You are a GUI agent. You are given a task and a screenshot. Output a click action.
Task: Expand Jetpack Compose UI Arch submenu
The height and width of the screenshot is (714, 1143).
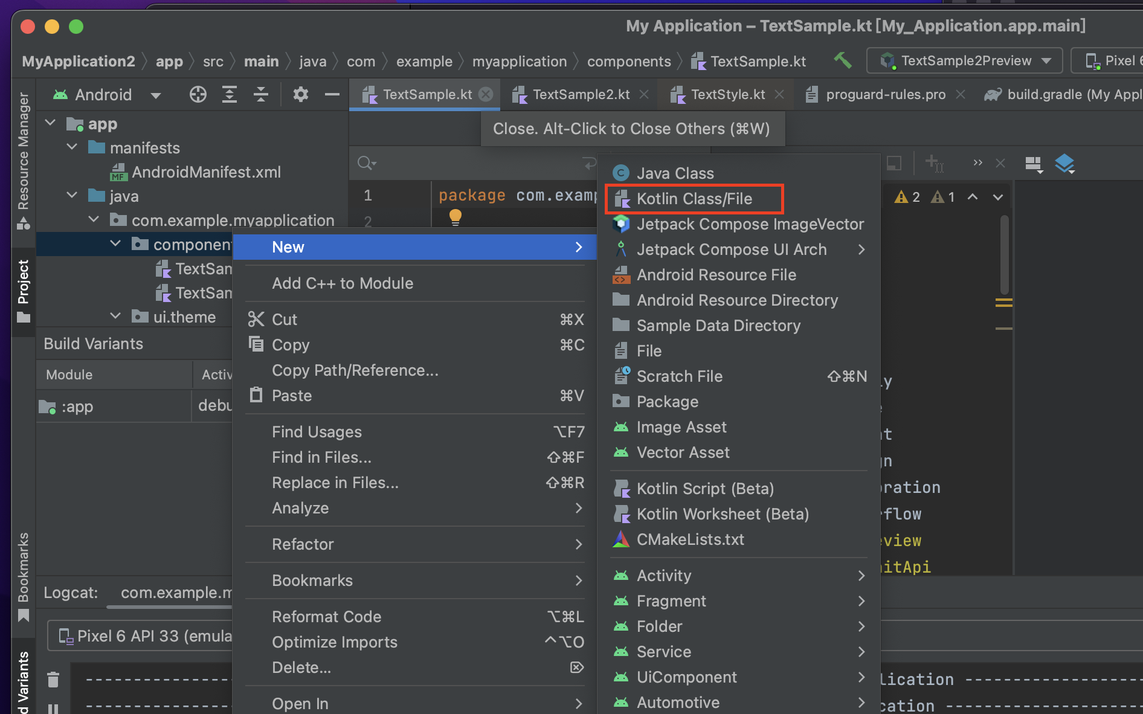[x=738, y=249]
